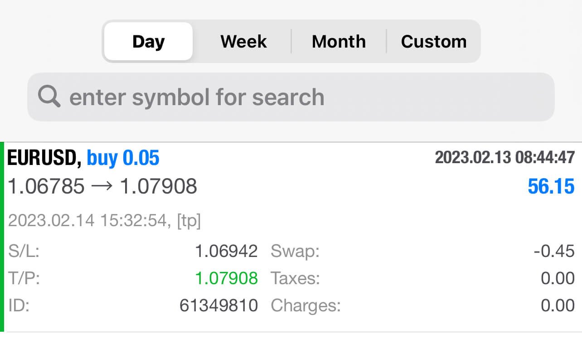Tap the 1.06785 → 1.07908 price line
Viewport: 582px width, 339px height.
tap(103, 186)
